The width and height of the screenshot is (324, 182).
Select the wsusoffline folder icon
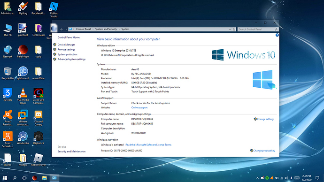pos(39,73)
